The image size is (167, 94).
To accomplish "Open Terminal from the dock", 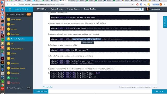I will click(2, 21).
